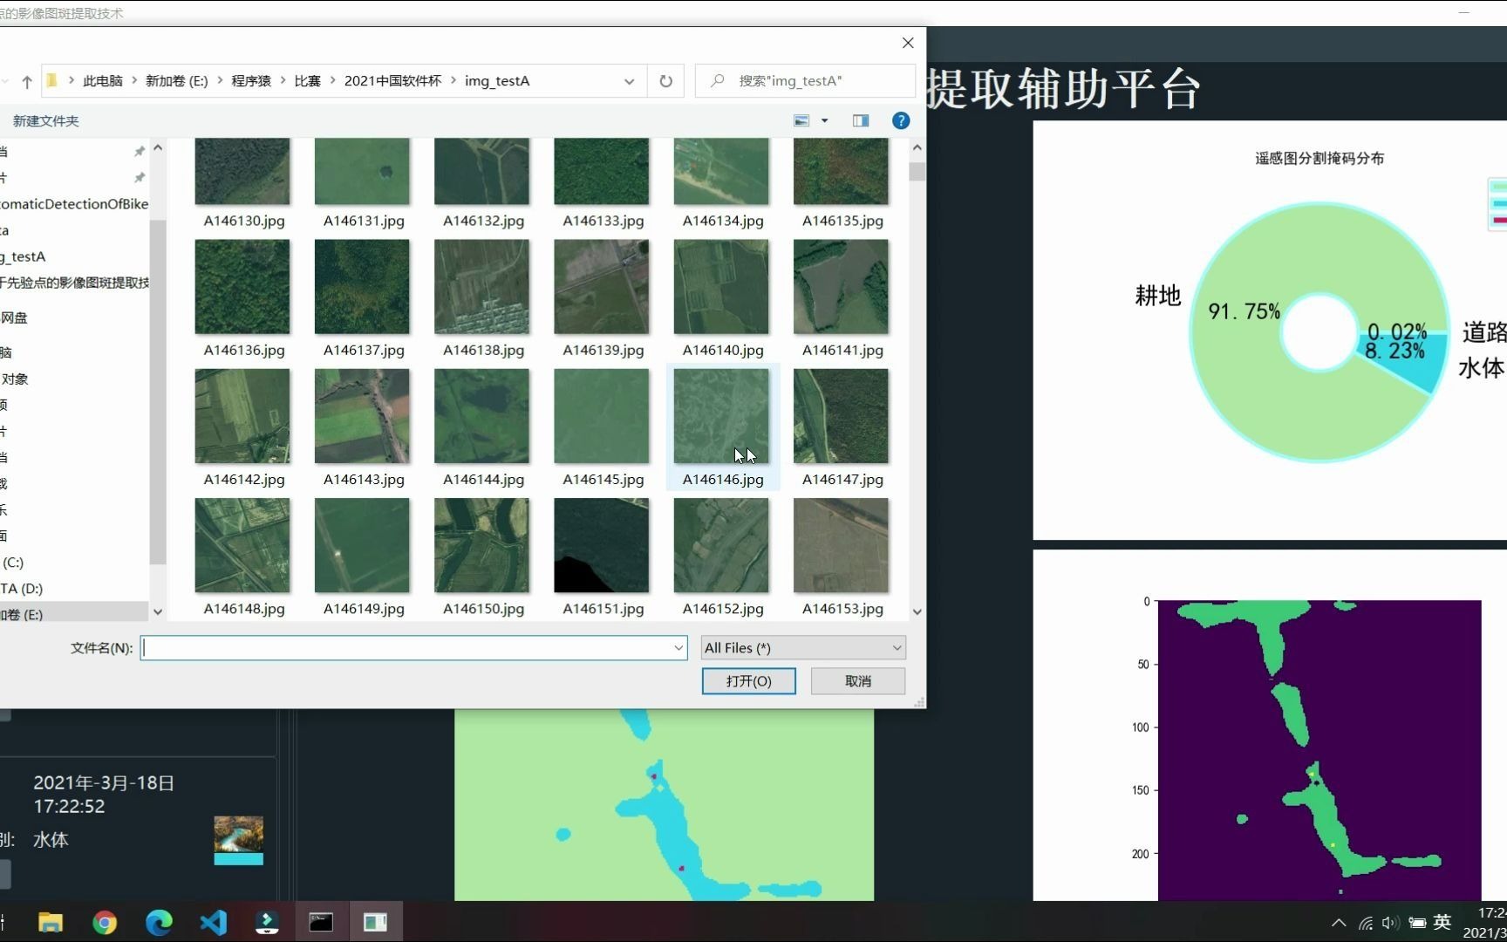The image size is (1507, 942).
Task: Expand breadcrumb arrow after 此电脑
Action: (x=134, y=81)
